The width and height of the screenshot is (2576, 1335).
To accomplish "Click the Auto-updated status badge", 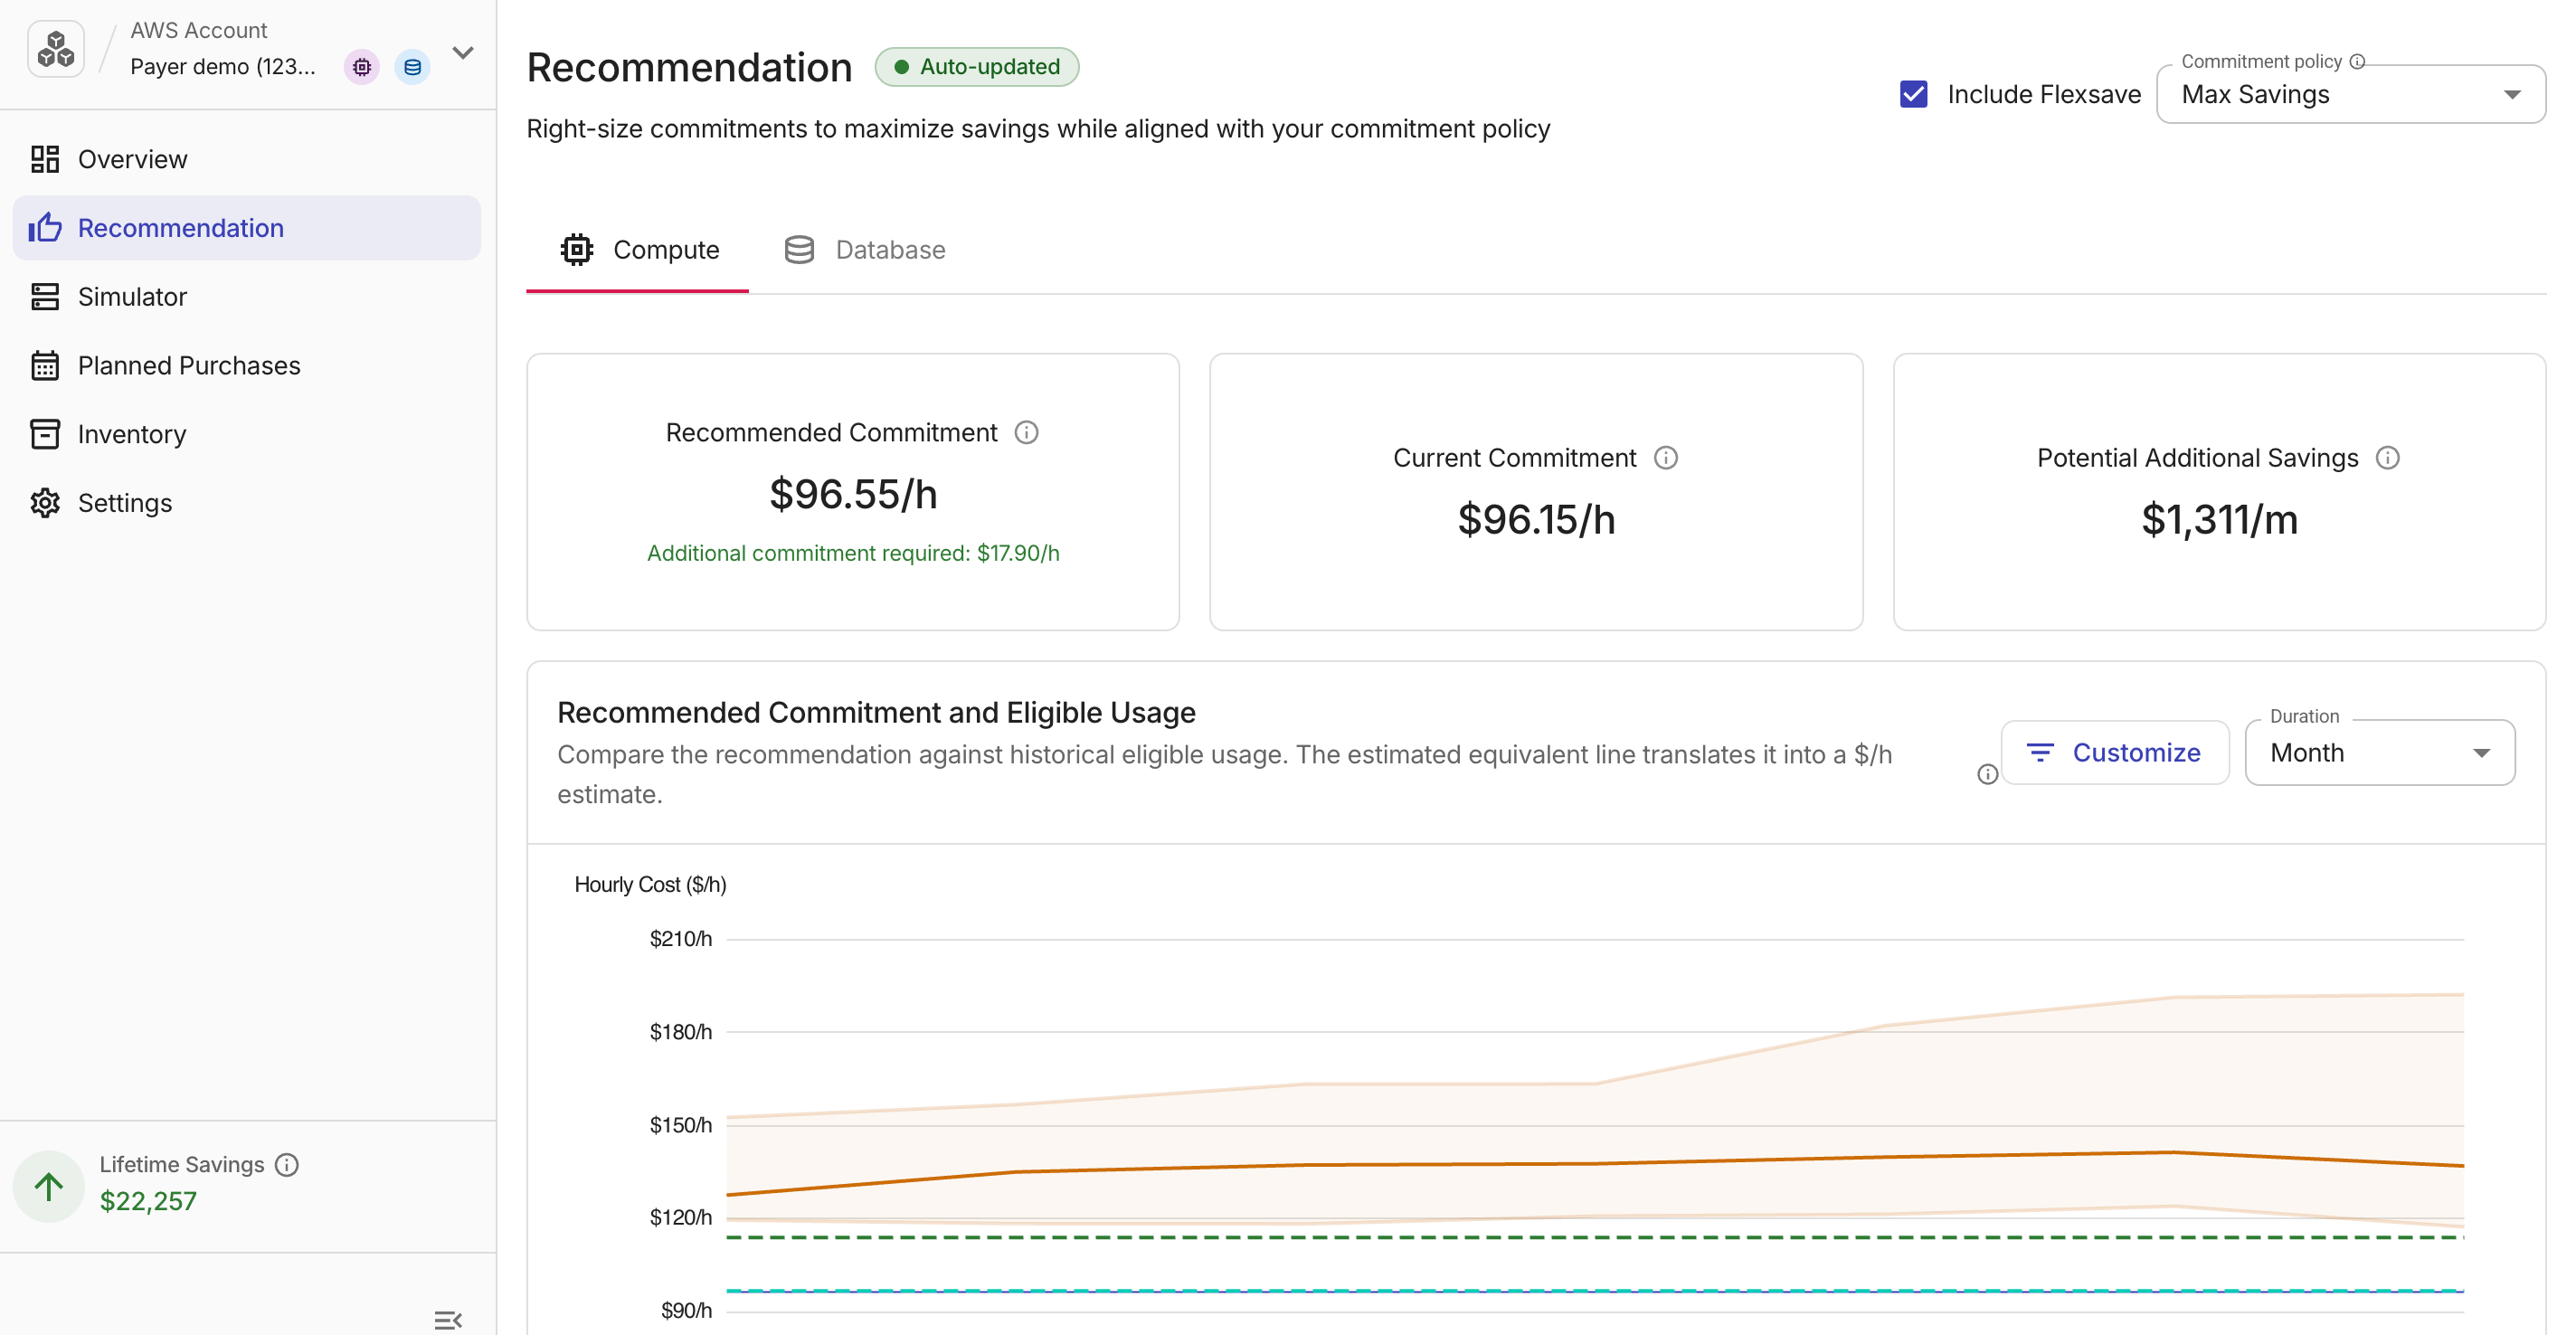I will pyautogui.click(x=977, y=67).
